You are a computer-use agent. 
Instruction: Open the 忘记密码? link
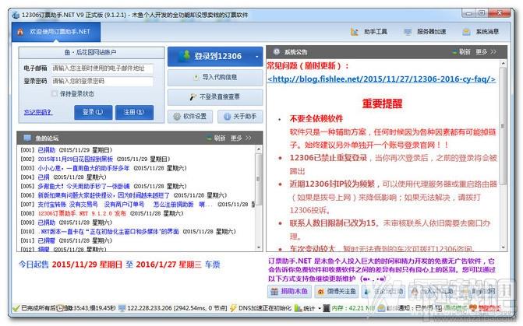(37, 112)
